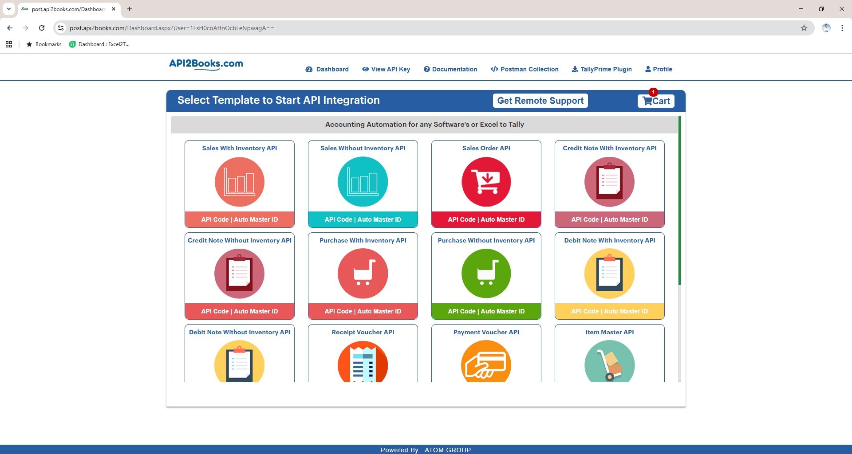Viewport: 852px width, 454px height.
Task: Click the Payment Voucher API title
Action: (486, 332)
